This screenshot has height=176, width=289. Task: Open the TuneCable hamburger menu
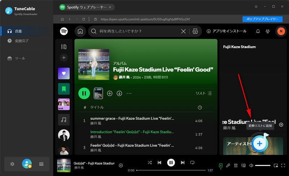point(256,6)
